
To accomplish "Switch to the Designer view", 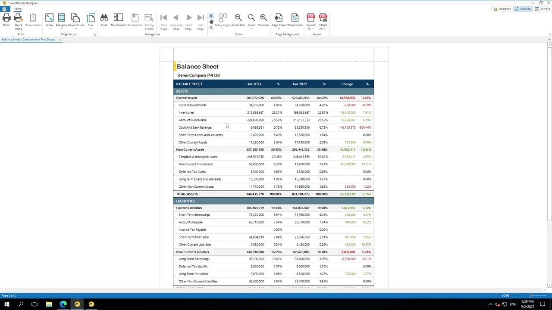I will point(502,9).
